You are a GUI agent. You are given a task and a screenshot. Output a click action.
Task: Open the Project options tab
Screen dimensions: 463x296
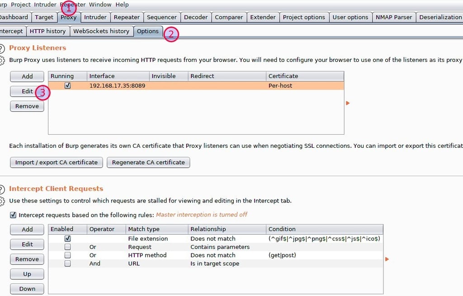tap(304, 17)
